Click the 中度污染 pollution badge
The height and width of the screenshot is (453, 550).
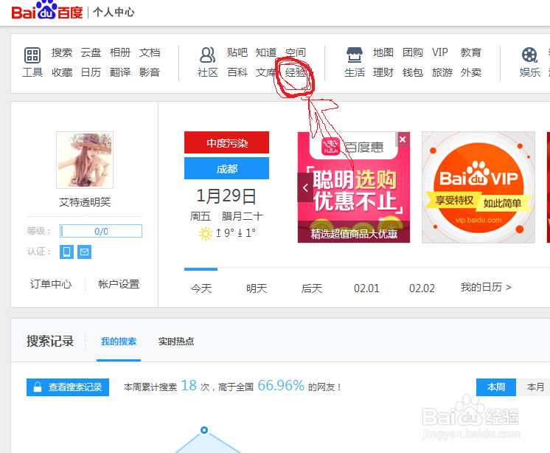tap(226, 142)
